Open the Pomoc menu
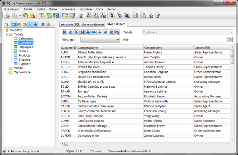 (112, 9)
